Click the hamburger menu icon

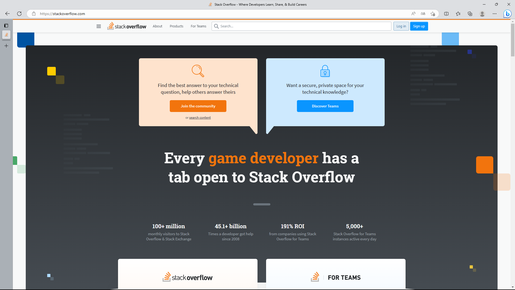coord(98,26)
